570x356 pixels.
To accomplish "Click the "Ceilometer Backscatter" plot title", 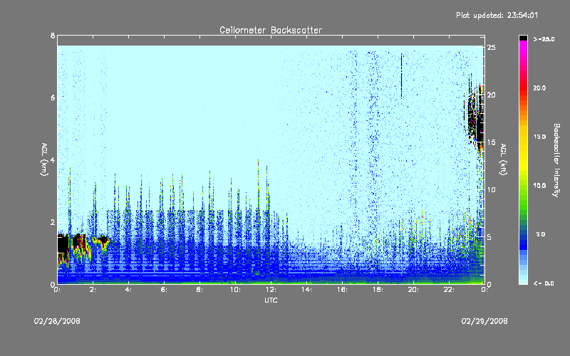I will [271, 30].
